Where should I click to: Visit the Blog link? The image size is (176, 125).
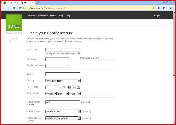pos(68,16)
